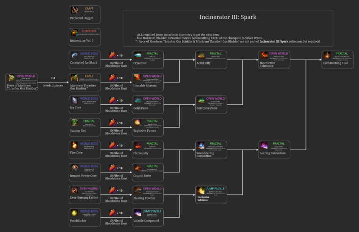Select the Ever-Burning Fuel icon
The image size is (359, 232).
click(x=327, y=55)
